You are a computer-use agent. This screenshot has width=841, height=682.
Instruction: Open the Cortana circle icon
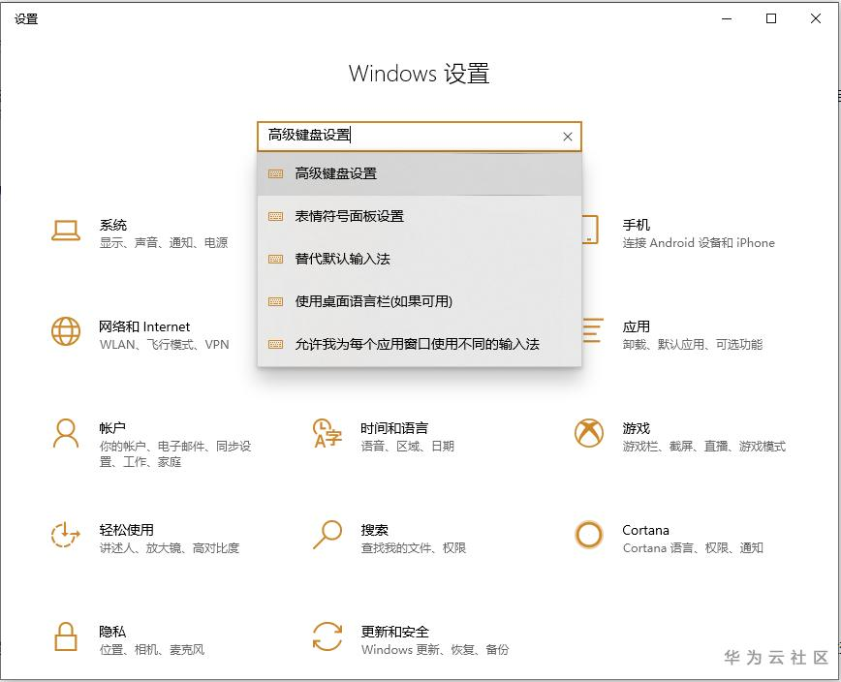click(x=589, y=535)
